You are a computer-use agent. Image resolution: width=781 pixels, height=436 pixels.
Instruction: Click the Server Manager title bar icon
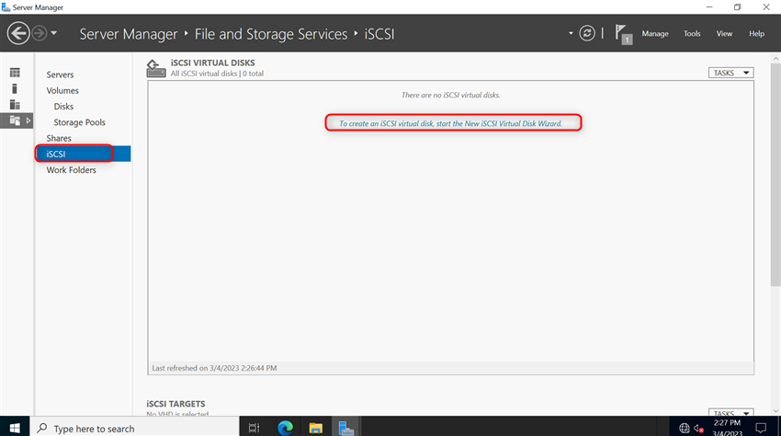[x=6, y=7]
